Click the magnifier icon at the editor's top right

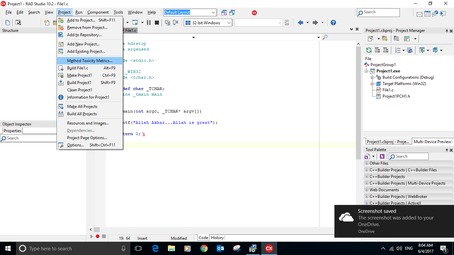point(325,37)
